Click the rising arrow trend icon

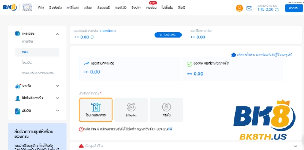click(87, 63)
